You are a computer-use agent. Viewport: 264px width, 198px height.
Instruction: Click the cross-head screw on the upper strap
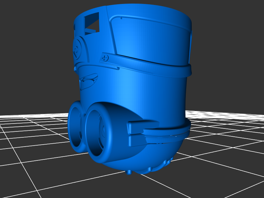click(105, 58)
